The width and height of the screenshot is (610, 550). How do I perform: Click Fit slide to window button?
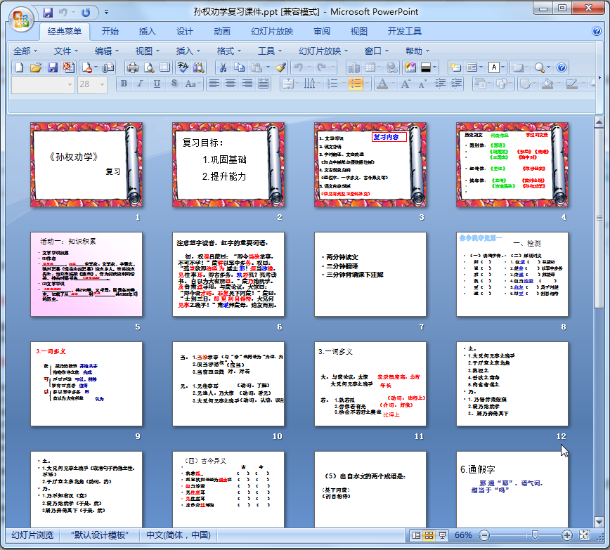pyautogui.click(x=584, y=535)
